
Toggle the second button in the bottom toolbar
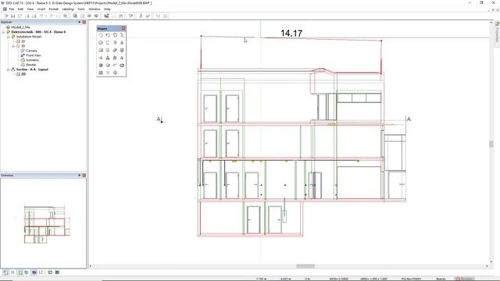(x=12, y=272)
